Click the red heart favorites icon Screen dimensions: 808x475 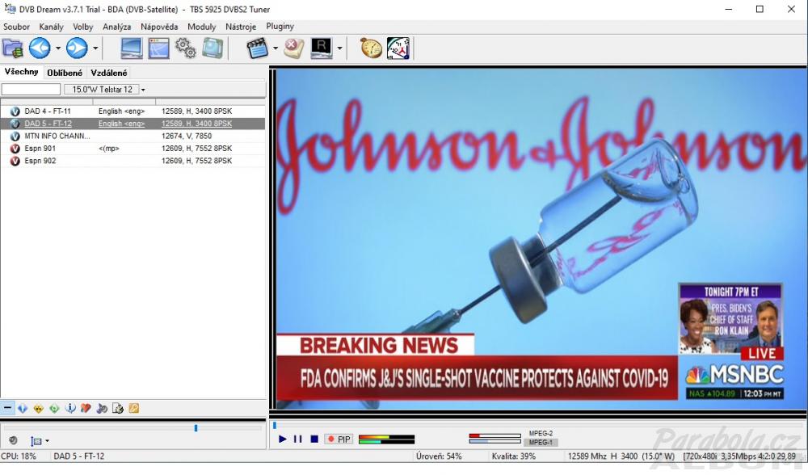tap(86, 409)
